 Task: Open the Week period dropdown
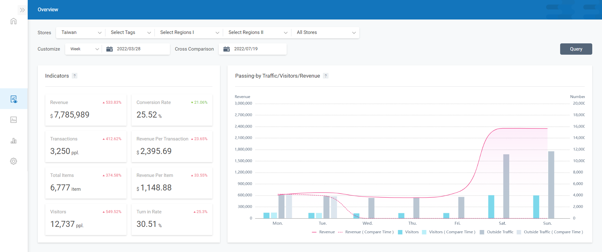(84, 49)
